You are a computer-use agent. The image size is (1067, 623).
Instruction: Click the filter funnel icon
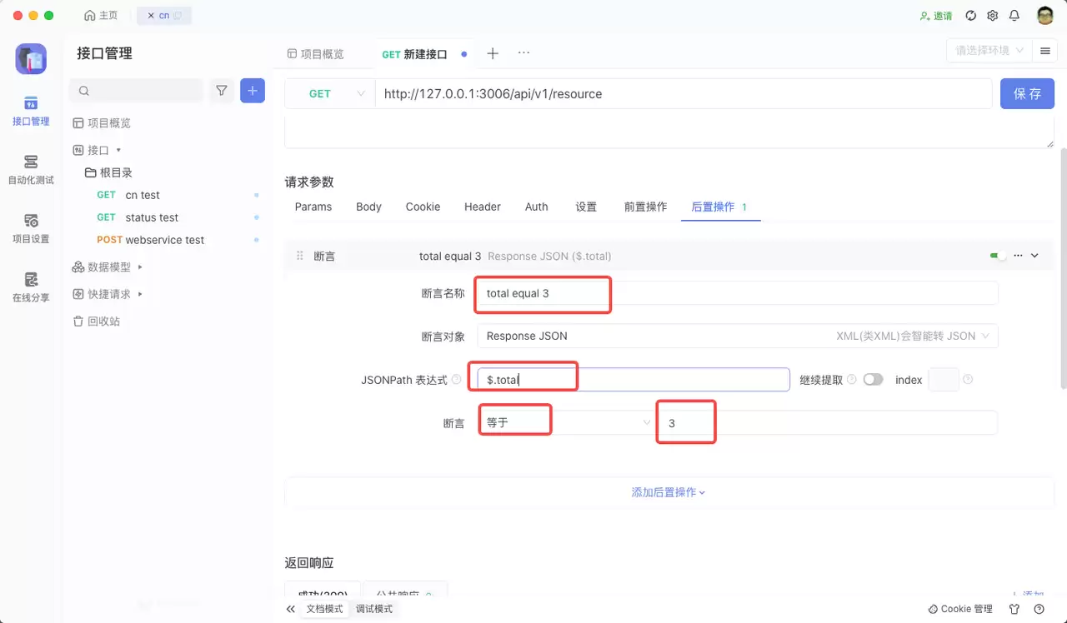coord(222,91)
